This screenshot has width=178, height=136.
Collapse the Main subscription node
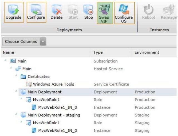click(x=6, y=60)
